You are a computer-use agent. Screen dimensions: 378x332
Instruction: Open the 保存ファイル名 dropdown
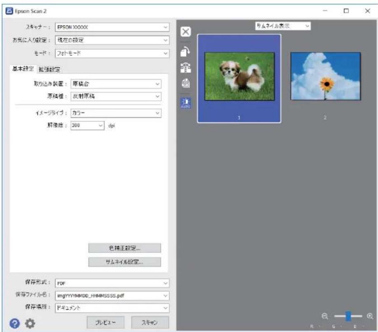(x=112, y=296)
